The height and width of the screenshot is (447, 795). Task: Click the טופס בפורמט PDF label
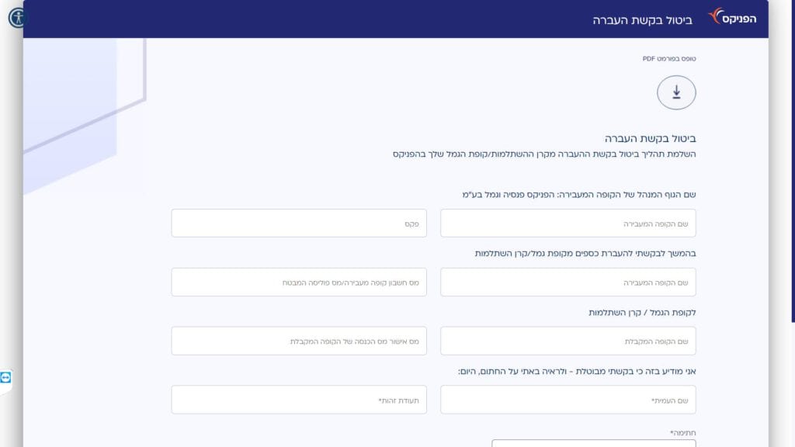point(668,59)
